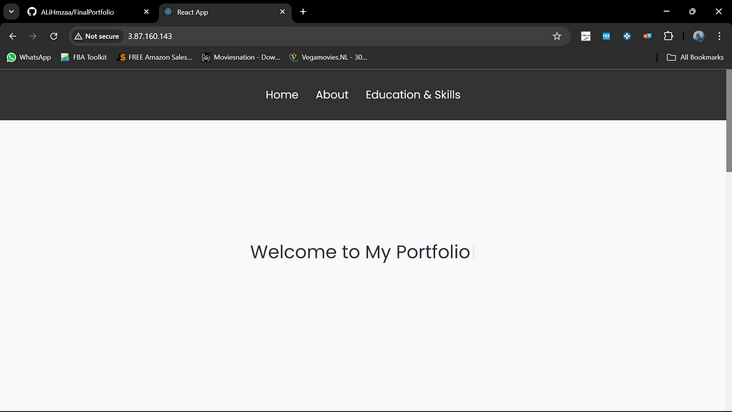
Task: Click the Home navigation link
Action: click(x=282, y=95)
